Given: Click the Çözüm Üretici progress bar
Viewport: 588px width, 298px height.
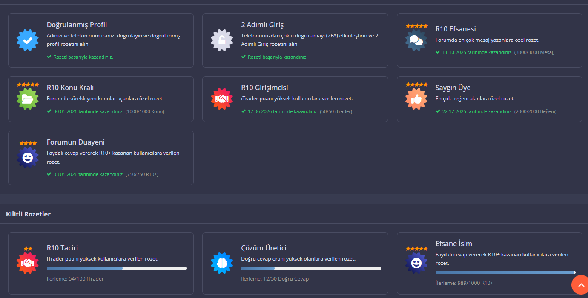Looking at the screenshot, I should click(311, 268).
